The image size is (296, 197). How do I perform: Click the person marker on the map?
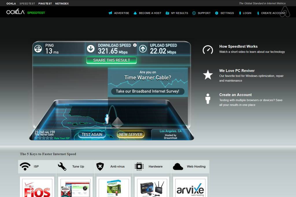click(107, 119)
